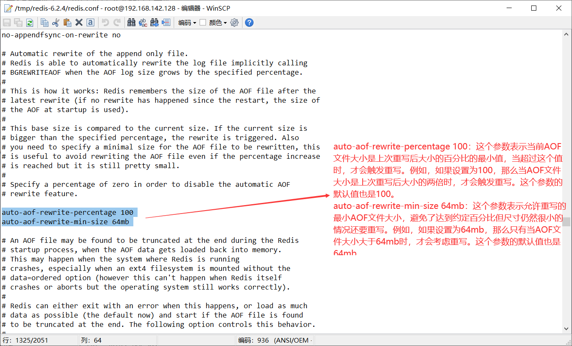Click the scrollbar down arrow
This screenshot has height=346, width=572.
click(x=567, y=328)
